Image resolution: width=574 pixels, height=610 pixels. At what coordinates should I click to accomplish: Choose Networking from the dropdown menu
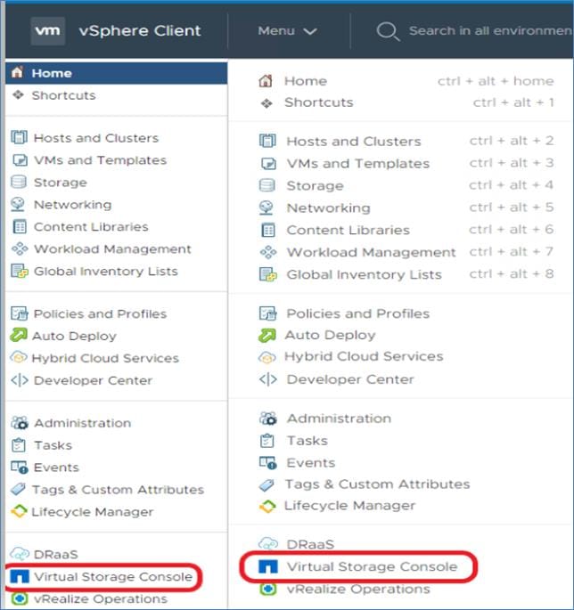pos(328,207)
